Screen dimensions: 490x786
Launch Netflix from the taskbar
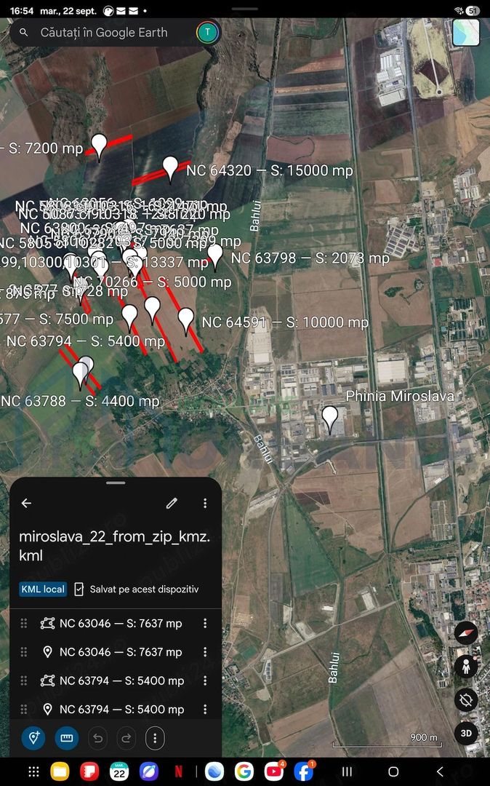point(178,771)
